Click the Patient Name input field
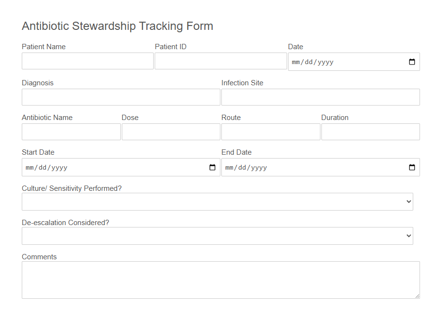 pyautogui.click(x=87, y=61)
